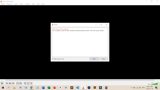
Task: Click the Clear button in Errors dialog
Action: pyautogui.click(x=94, y=59)
